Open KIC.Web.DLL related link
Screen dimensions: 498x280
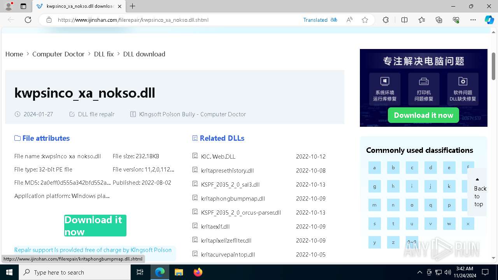[x=218, y=156]
